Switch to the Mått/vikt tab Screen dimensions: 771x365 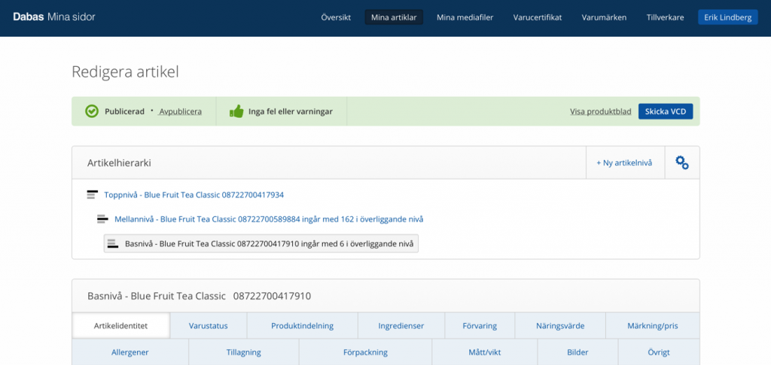pyautogui.click(x=484, y=352)
